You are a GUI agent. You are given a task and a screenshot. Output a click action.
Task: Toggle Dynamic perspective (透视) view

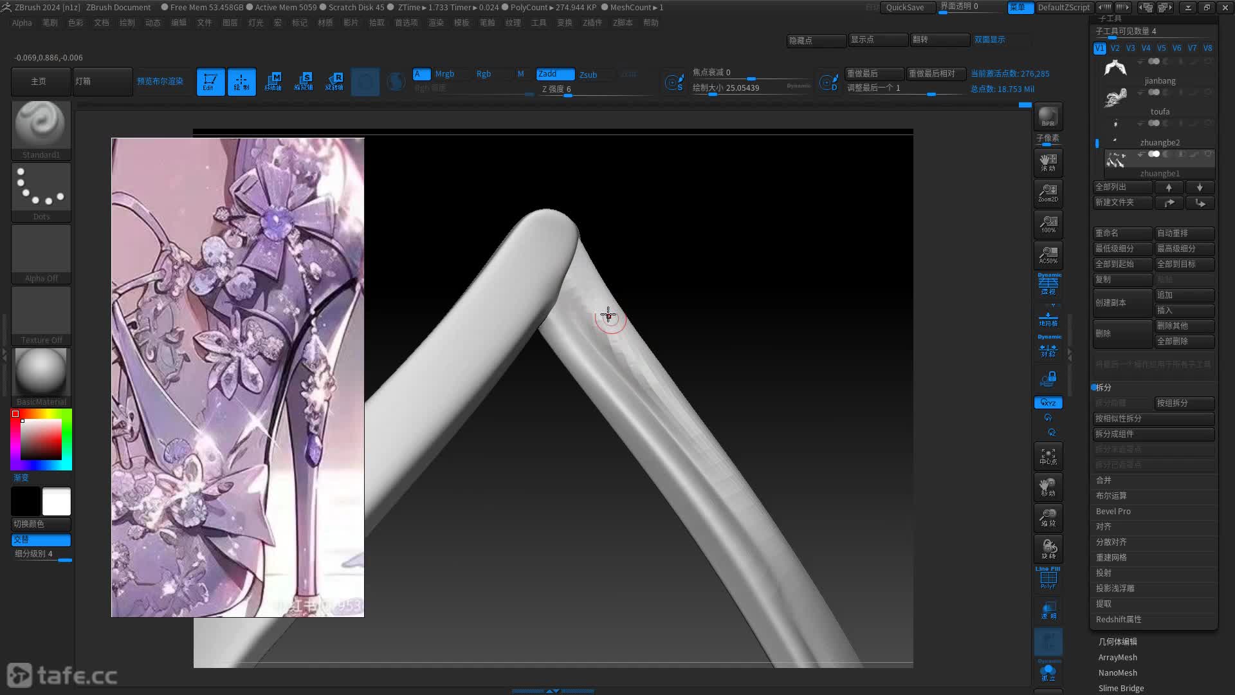point(1048,285)
